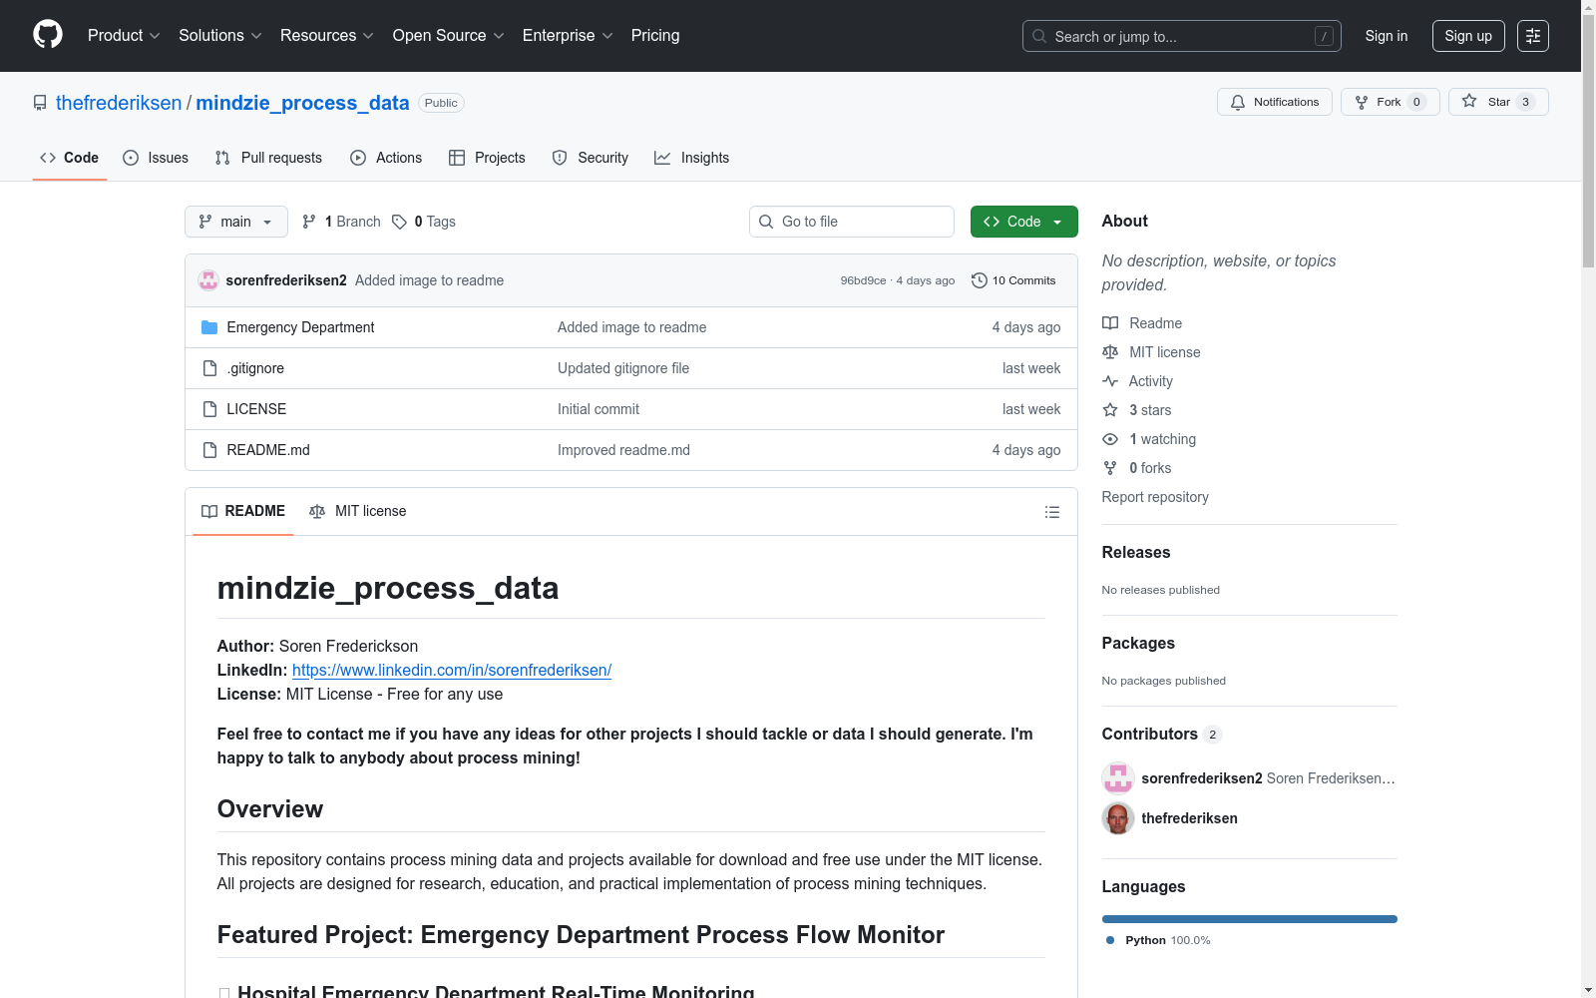Open the sorenfrederiksen2 author name in commit bar
Image resolution: width=1596 pixels, height=998 pixels.
coord(286,280)
